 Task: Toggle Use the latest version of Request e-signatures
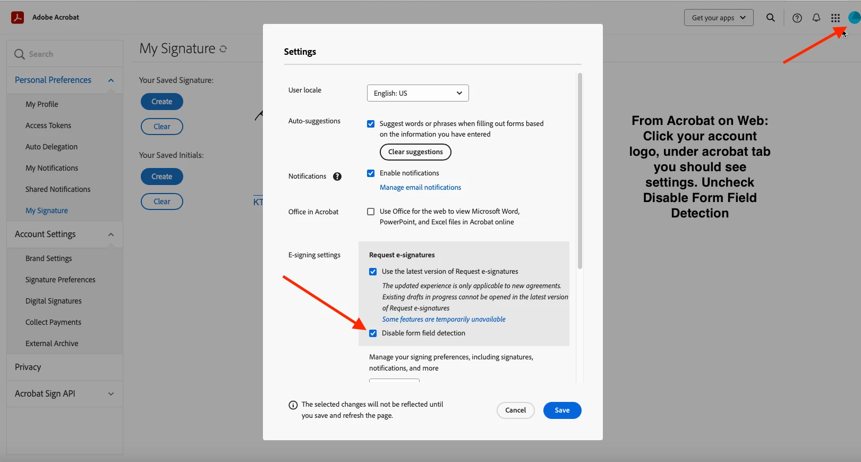click(x=373, y=272)
